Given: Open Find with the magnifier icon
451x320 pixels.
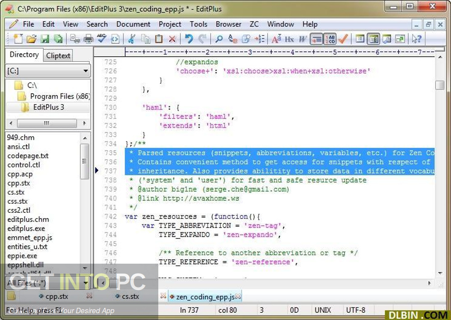Looking at the screenshot, I should click(x=219, y=39).
